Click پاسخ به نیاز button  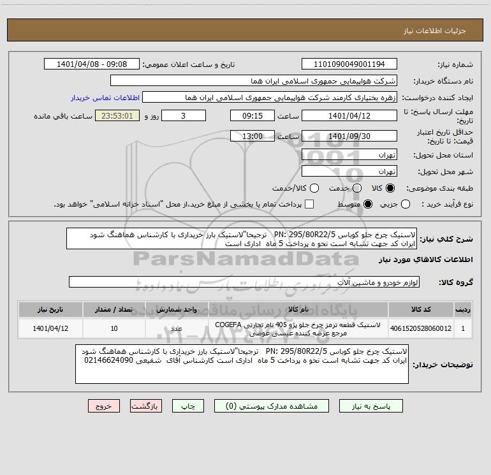coord(370,406)
